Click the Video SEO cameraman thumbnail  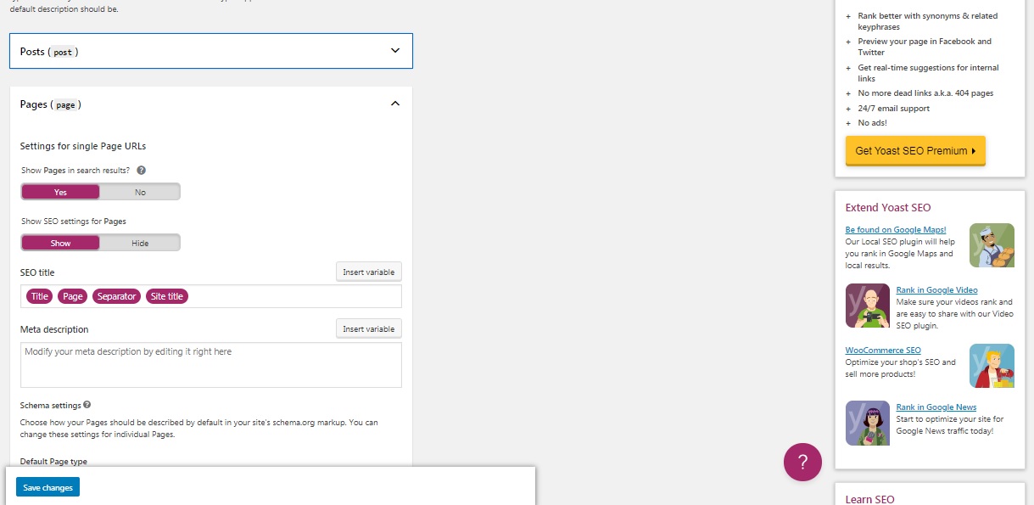(867, 306)
